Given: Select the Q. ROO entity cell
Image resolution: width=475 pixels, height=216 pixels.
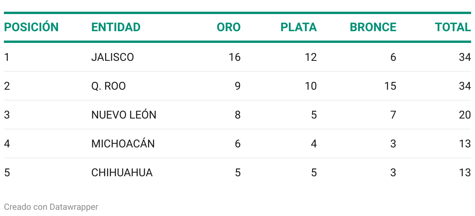Looking at the screenshot, I should [109, 86].
